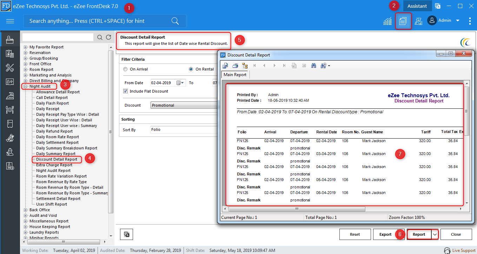Click the report tree search field

(x=58, y=37)
